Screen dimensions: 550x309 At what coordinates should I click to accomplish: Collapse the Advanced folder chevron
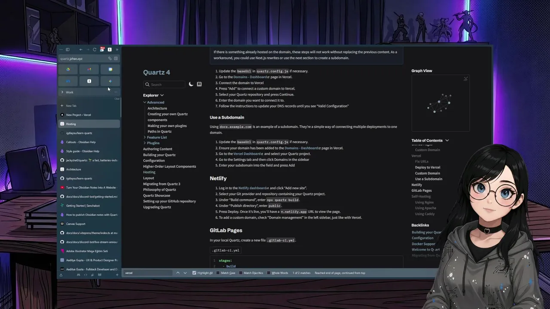tap(145, 103)
